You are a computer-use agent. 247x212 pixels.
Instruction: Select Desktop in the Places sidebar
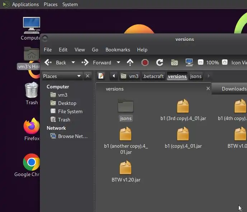click(x=64, y=103)
